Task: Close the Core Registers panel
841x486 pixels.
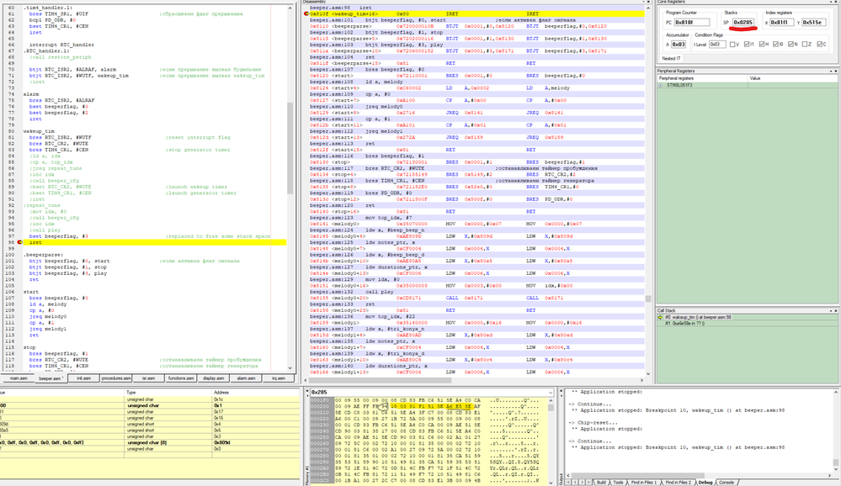Action: [x=836, y=3]
